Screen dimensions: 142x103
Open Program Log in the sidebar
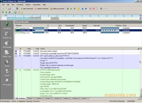pyautogui.click(x=7, y=35)
